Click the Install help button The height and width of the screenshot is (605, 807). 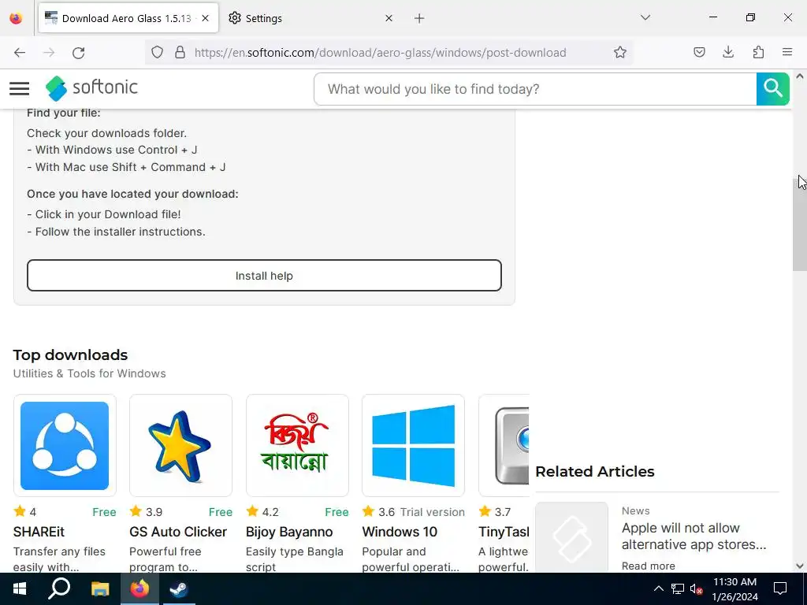click(264, 275)
